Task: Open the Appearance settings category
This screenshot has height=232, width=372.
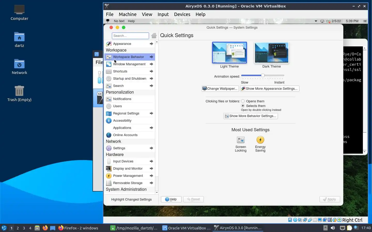Action: point(129,44)
